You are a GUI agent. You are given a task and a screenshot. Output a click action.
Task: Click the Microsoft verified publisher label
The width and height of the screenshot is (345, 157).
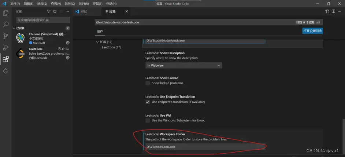tap(37, 43)
